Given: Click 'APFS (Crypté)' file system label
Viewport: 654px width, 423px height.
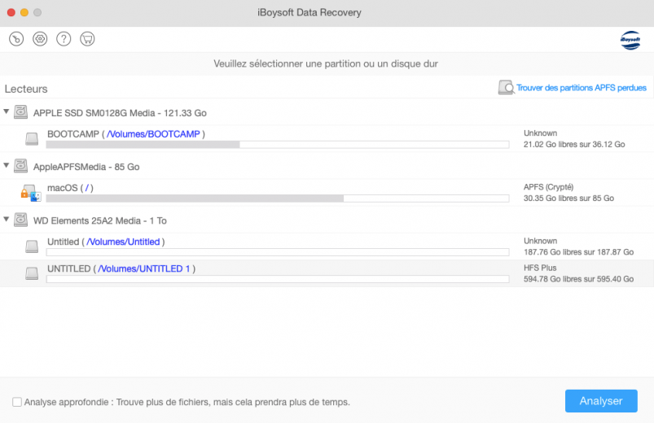Looking at the screenshot, I should pyautogui.click(x=548, y=187).
